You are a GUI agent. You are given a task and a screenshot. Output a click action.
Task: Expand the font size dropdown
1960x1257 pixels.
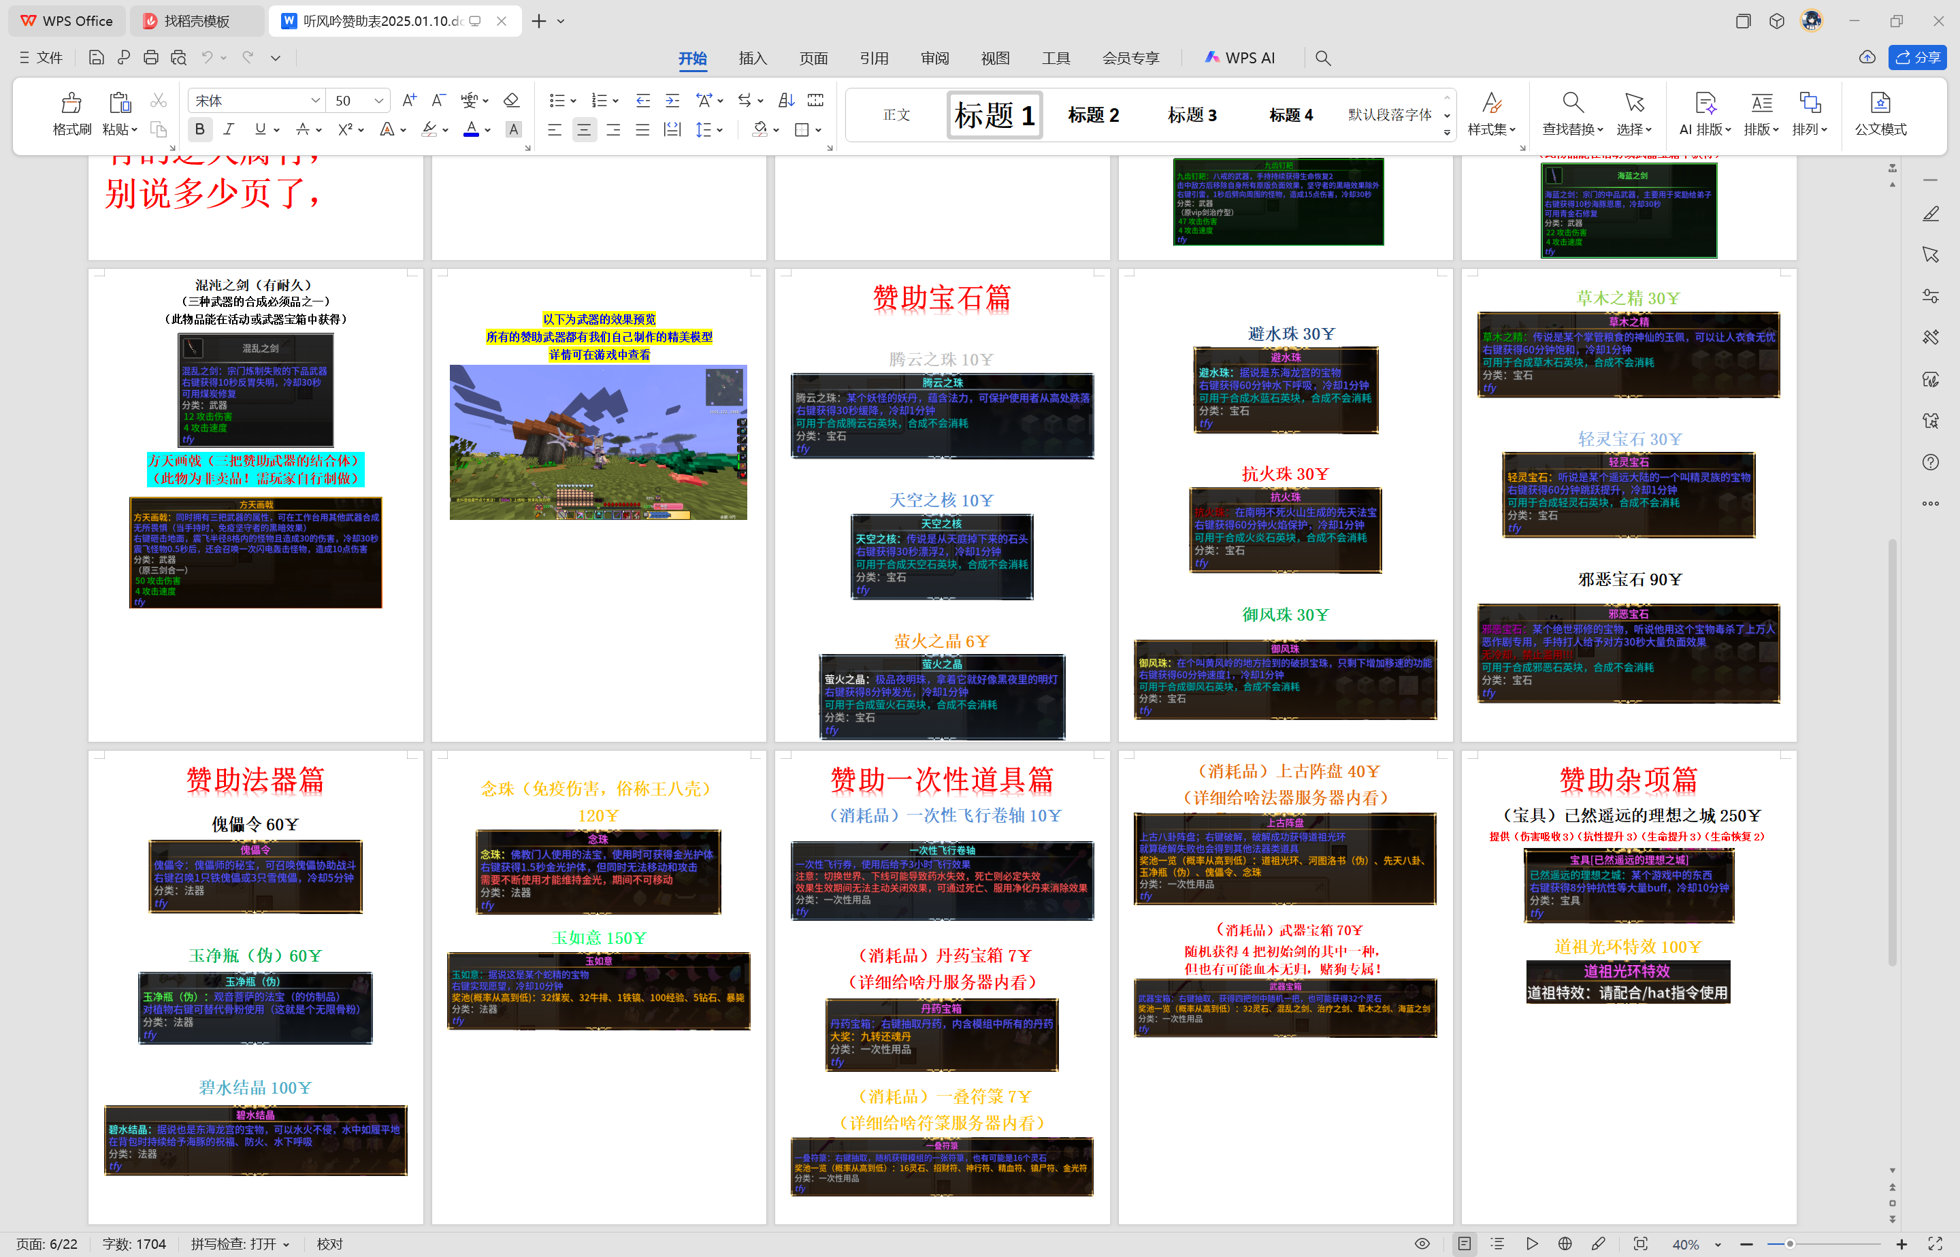coord(378,101)
